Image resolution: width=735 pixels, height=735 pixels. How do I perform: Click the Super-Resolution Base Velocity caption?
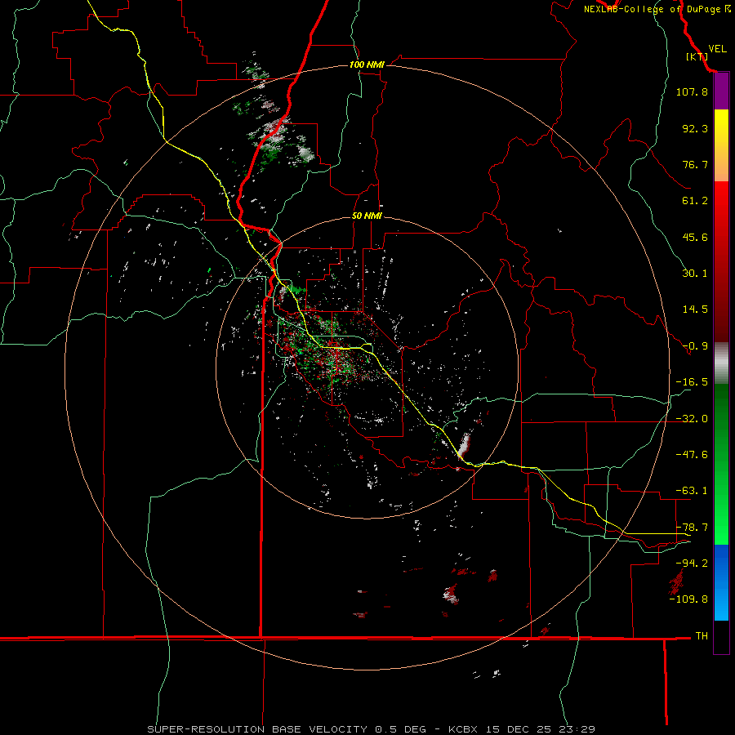point(372,729)
